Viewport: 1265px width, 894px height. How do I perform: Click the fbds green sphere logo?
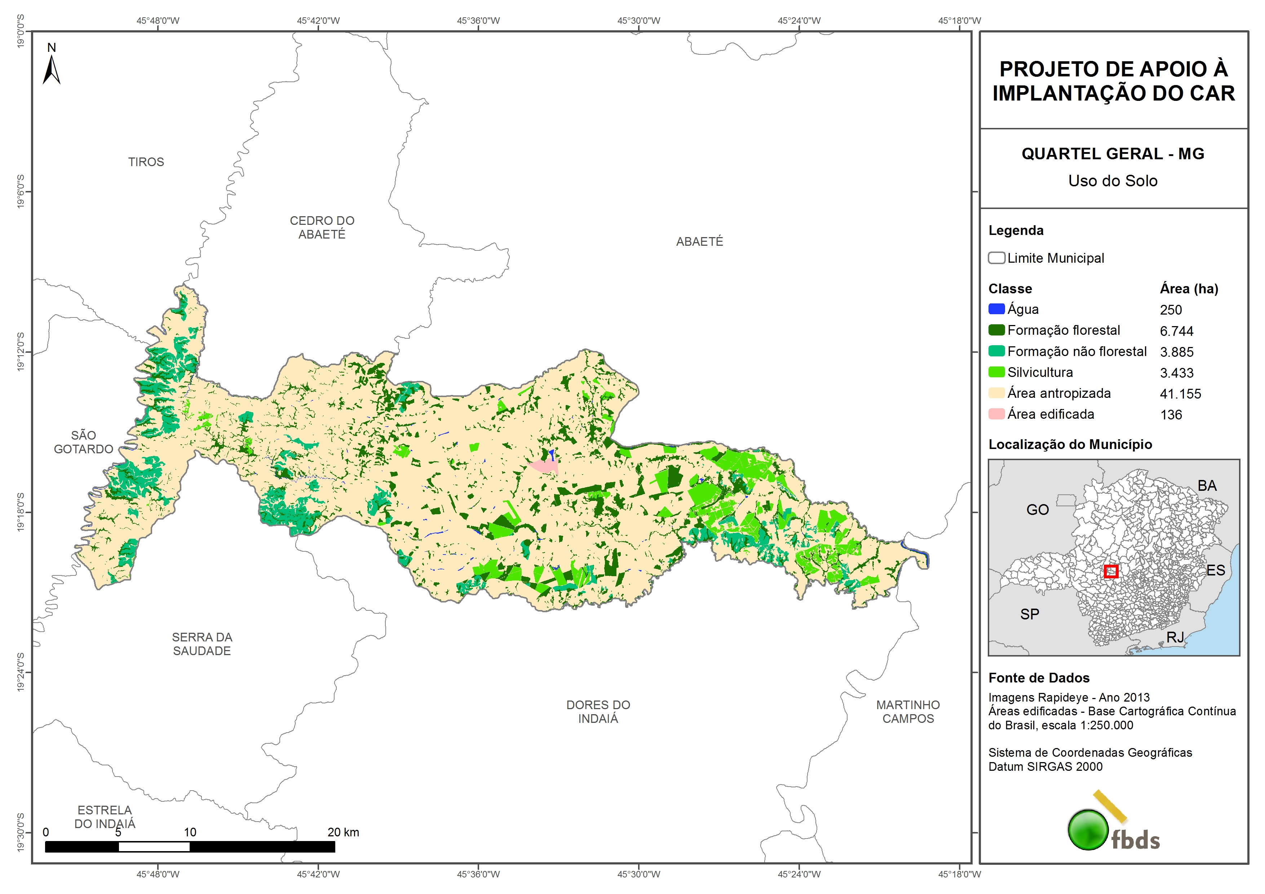tap(1088, 829)
